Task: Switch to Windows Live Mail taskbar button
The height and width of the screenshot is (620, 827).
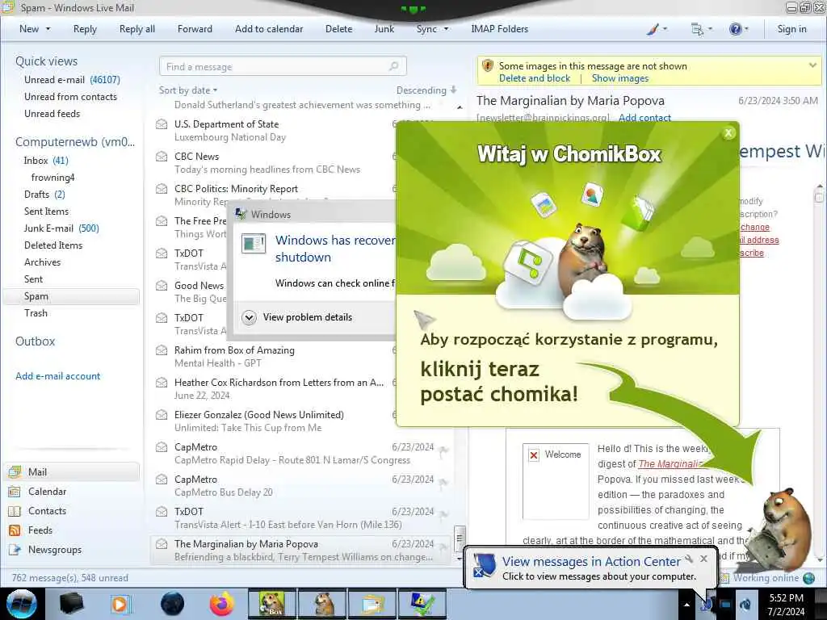Action: (x=372, y=604)
